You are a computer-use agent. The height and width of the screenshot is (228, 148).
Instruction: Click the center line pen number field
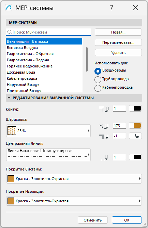(119, 157)
